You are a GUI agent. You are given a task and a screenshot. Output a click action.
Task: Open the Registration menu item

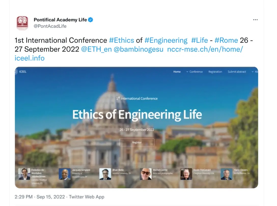click(215, 72)
